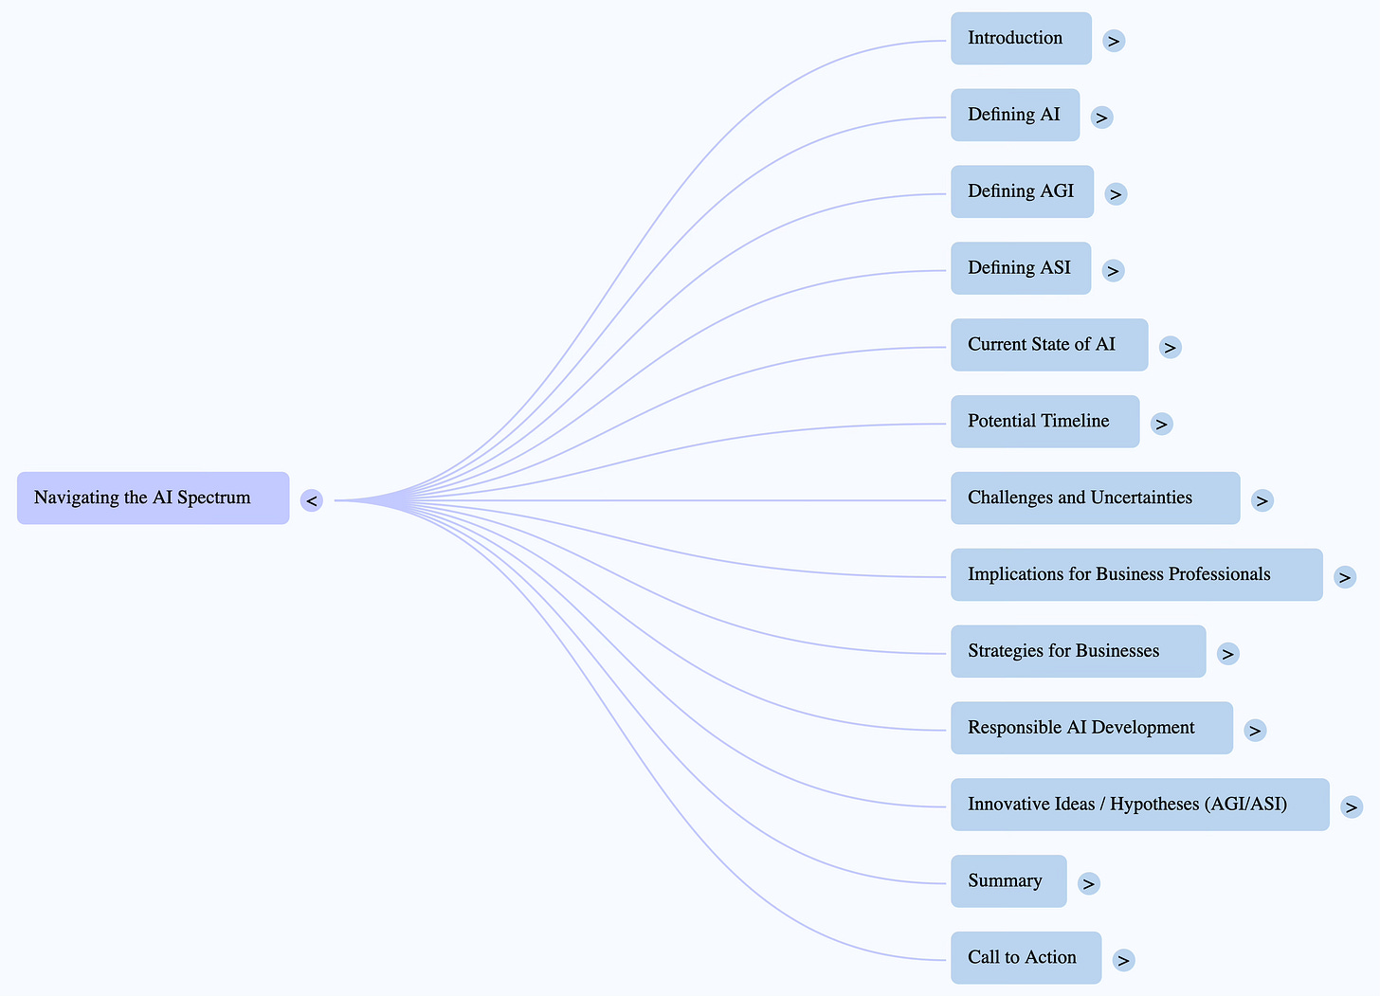The width and height of the screenshot is (1380, 996).
Task: Expand the Defining AGI branch
Action: coord(1116,194)
